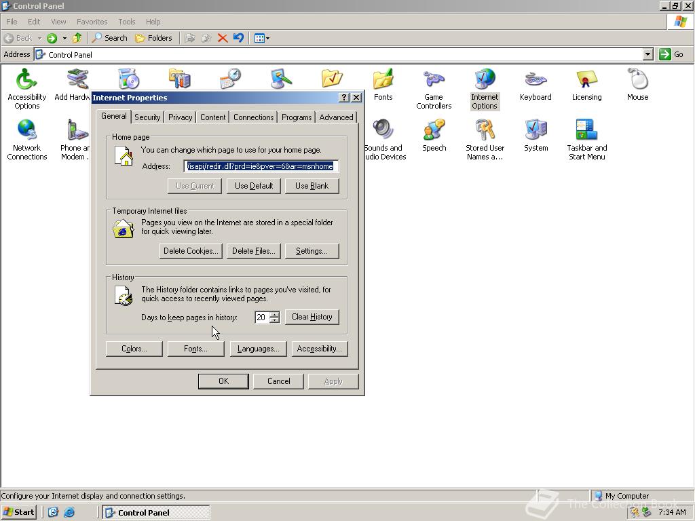Click the Search toolbar button
The width and height of the screenshot is (695, 521).
pyautogui.click(x=109, y=38)
